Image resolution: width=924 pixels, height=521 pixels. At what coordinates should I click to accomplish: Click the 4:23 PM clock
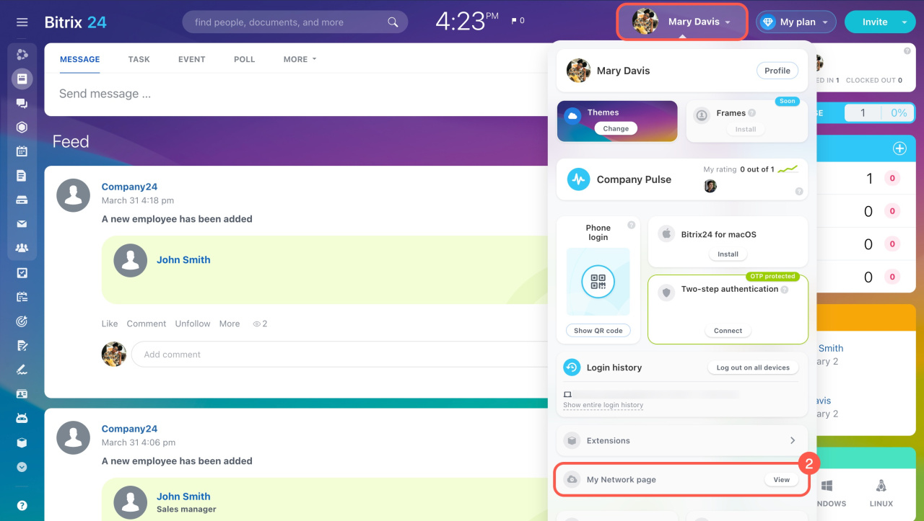click(467, 21)
